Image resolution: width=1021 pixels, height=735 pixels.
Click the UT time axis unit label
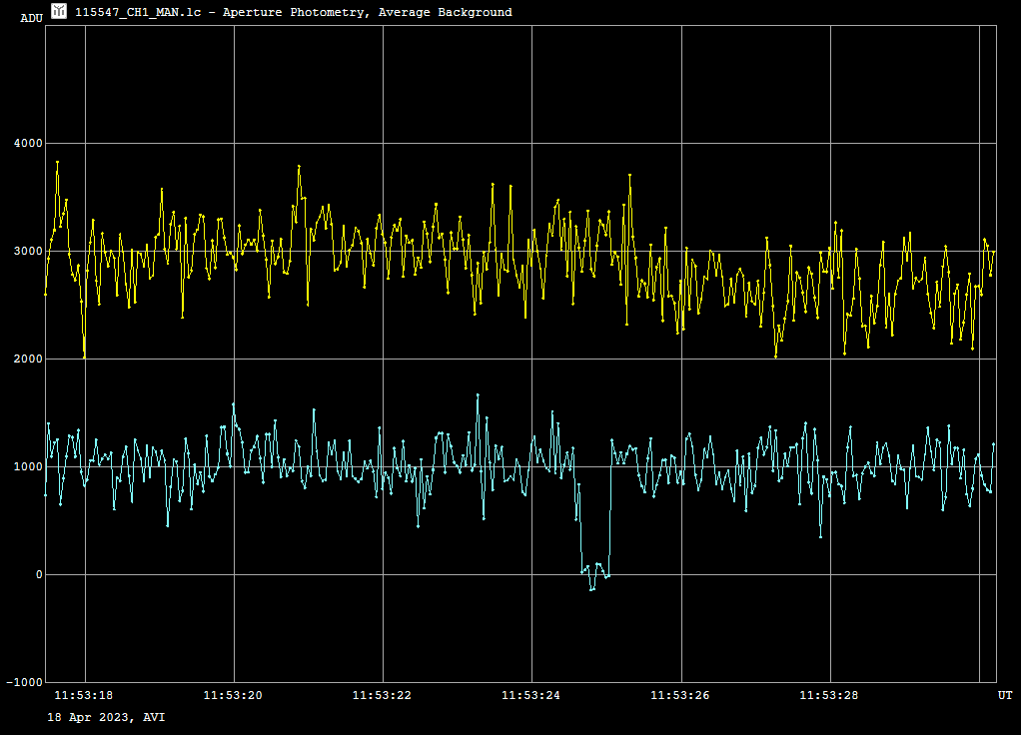coord(1005,695)
